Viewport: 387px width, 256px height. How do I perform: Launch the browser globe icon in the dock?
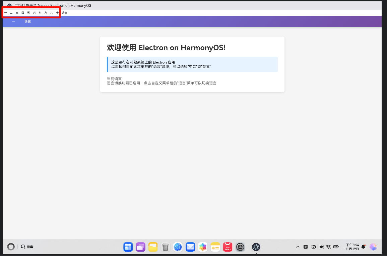178,247
